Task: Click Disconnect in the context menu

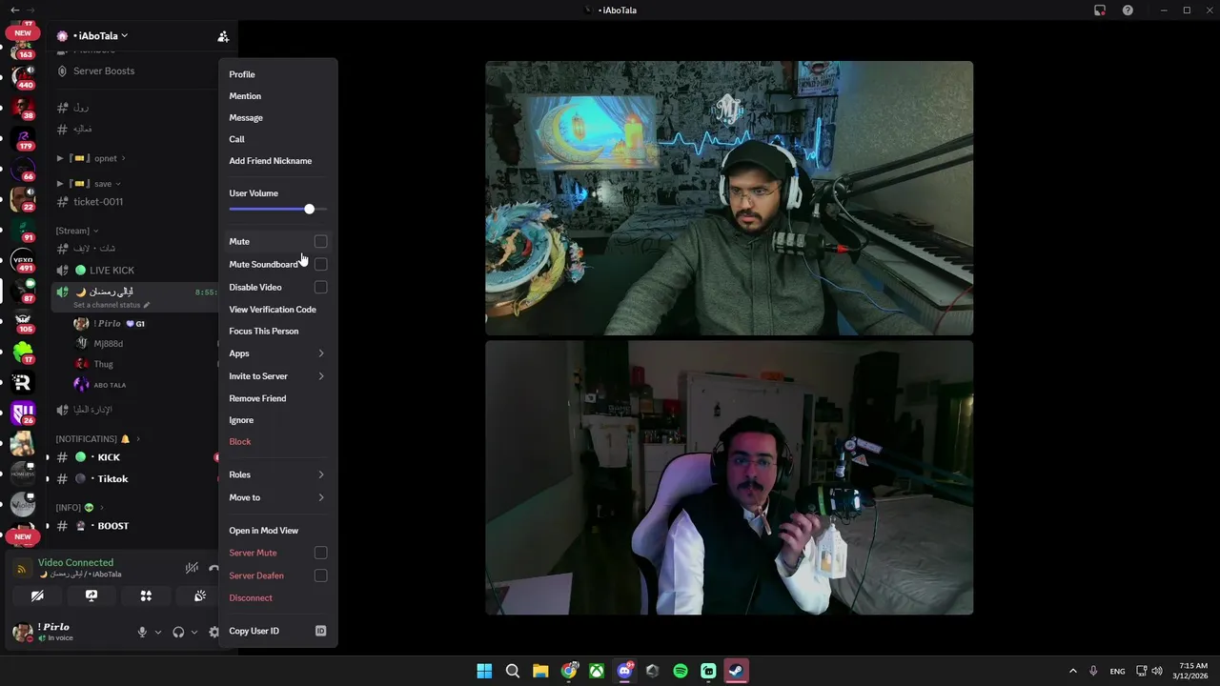Action: 277,597
